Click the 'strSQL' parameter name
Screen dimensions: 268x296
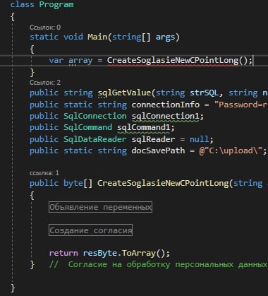pyautogui.click(x=205, y=93)
